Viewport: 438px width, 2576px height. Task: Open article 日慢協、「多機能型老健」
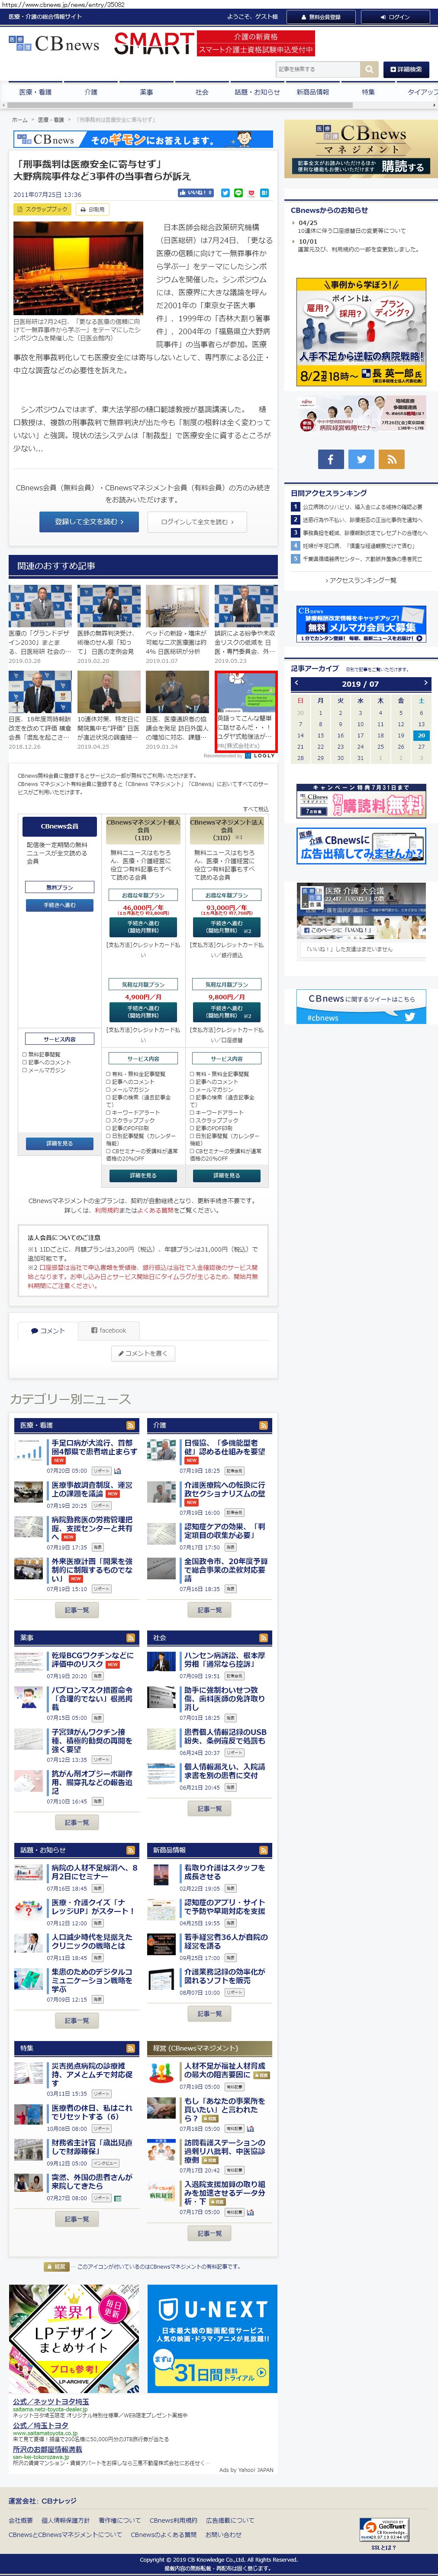pos(225,1448)
